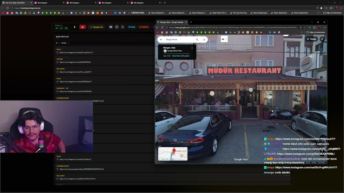The width and height of the screenshot is (344, 193).
Task: Open YouTube bookmark in Google Maps window
Action: (157, 32)
